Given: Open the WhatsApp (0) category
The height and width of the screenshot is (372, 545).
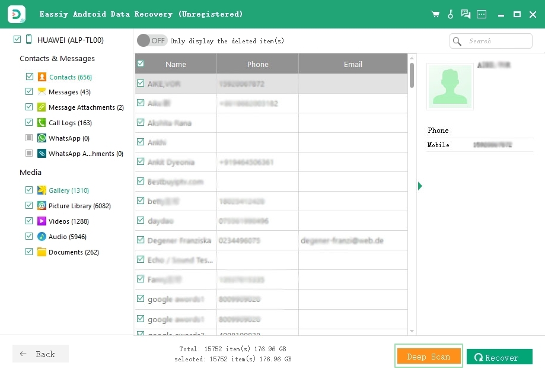Looking at the screenshot, I should pyautogui.click(x=69, y=138).
